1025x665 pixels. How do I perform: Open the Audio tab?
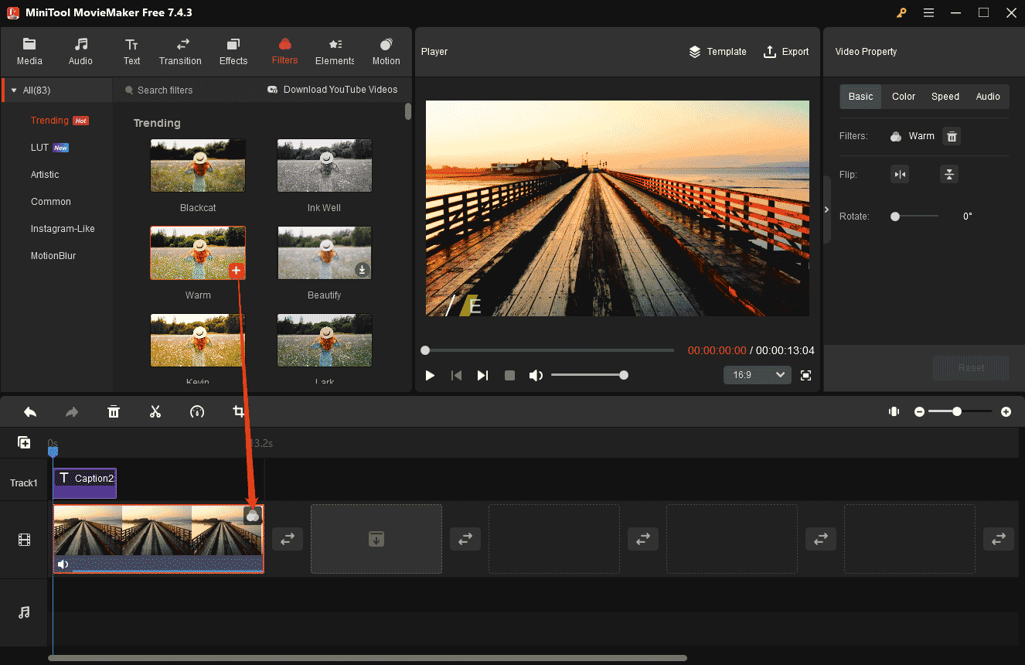(x=80, y=52)
